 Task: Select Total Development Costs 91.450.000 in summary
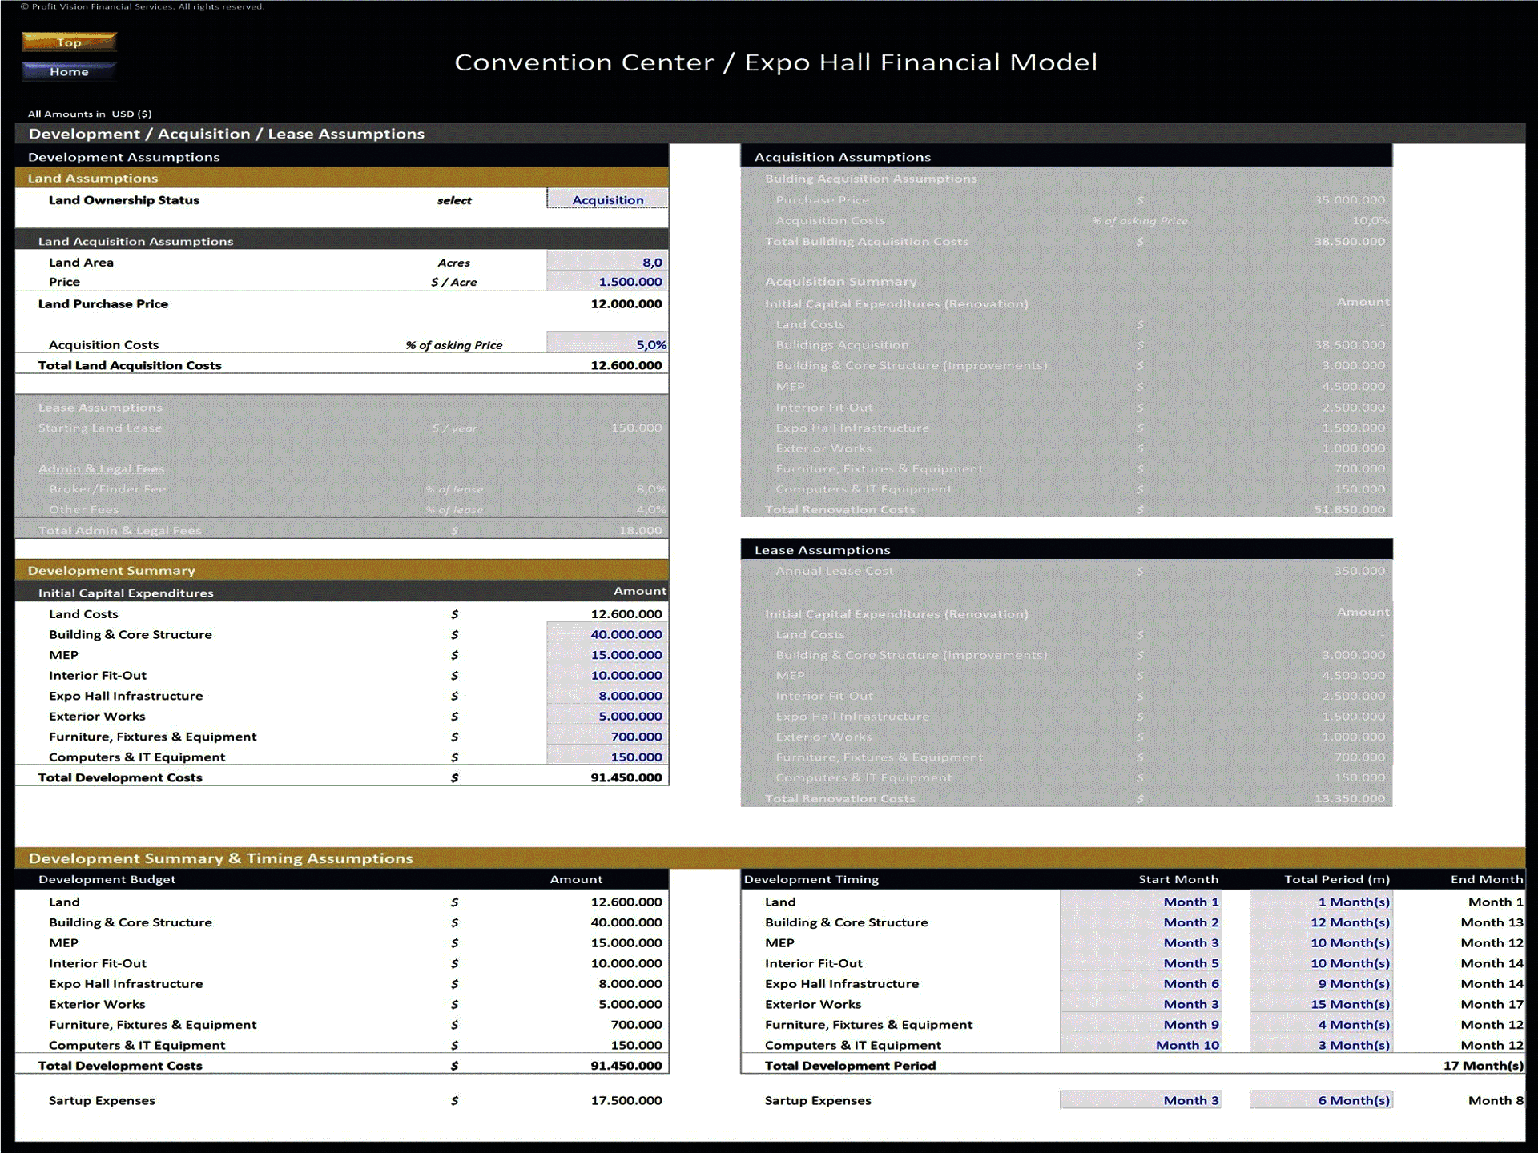point(626,777)
